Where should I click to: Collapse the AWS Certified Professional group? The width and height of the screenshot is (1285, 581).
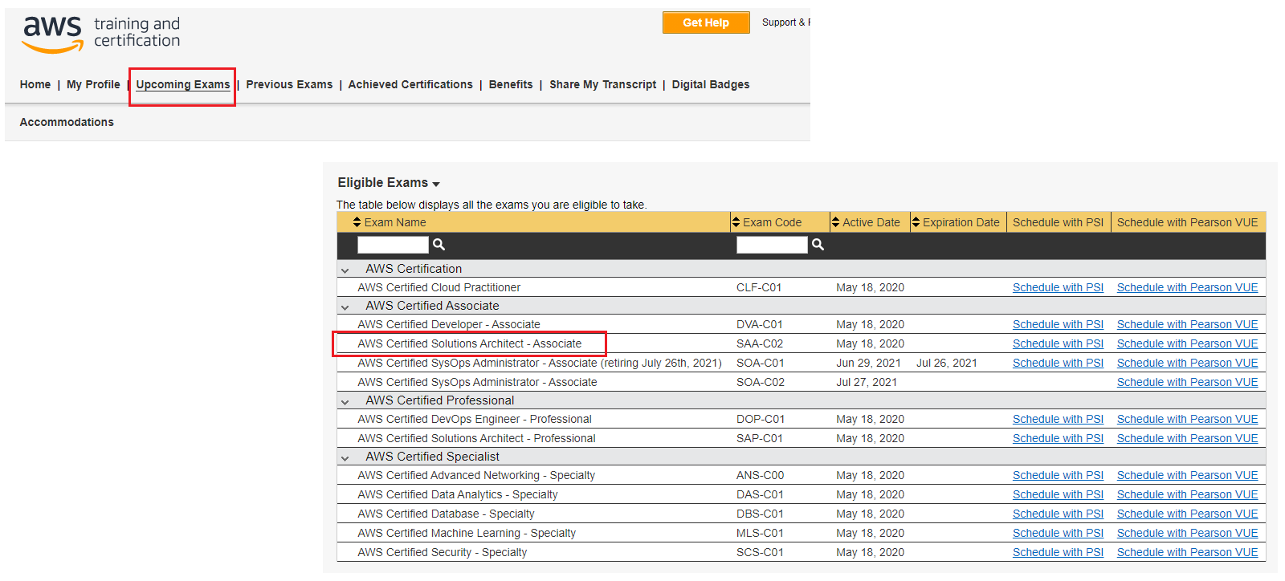click(345, 402)
